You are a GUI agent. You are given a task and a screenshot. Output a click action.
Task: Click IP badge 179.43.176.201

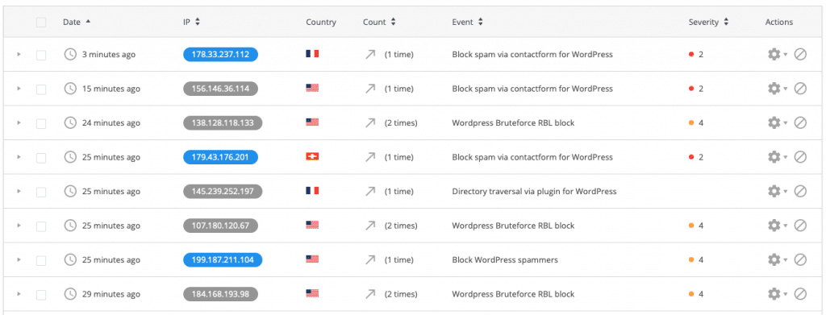click(221, 157)
